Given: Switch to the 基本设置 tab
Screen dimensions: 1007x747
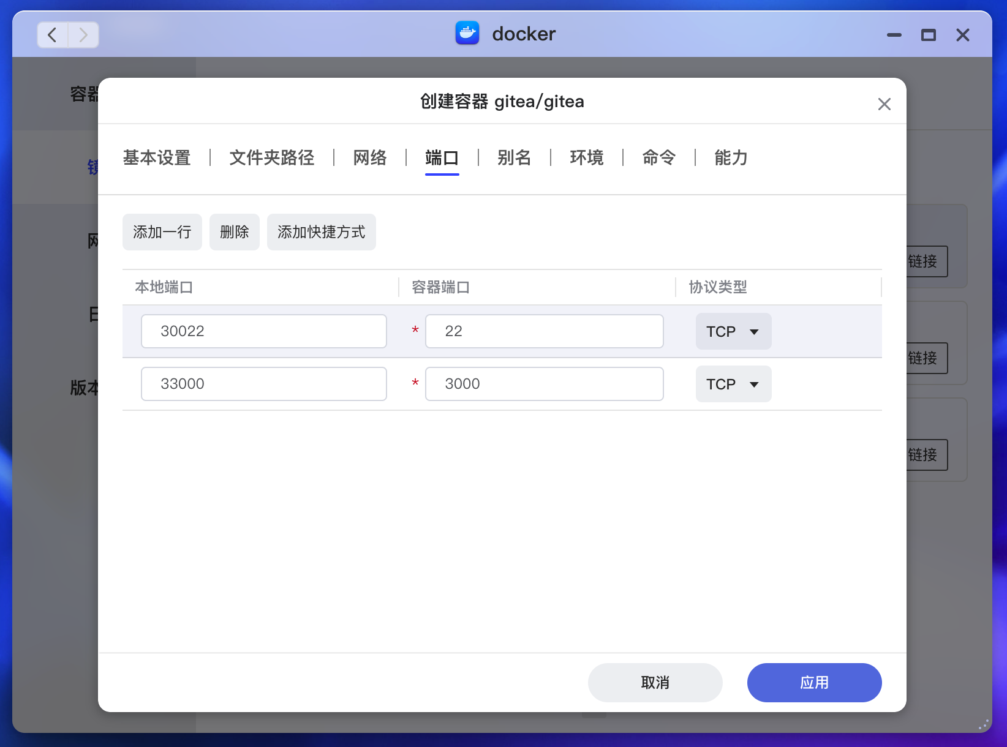Looking at the screenshot, I should (157, 158).
